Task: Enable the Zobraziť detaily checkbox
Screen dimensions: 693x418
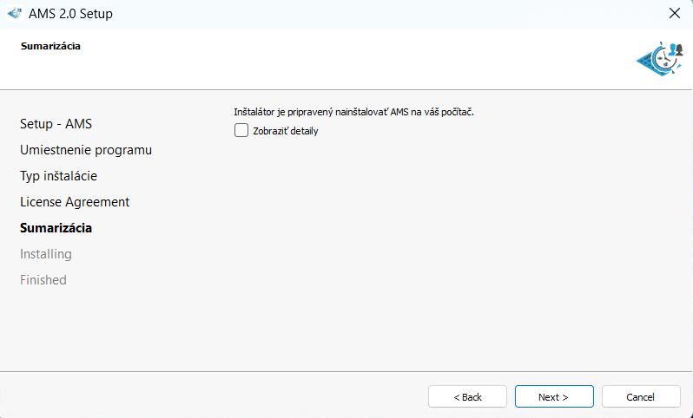Action: tap(241, 130)
